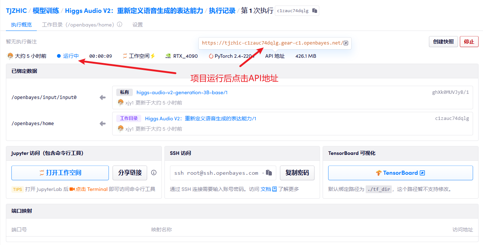The height and width of the screenshot is (245, 483).
Task: Open the 文档 documentation link
Action: coord(266,189)
